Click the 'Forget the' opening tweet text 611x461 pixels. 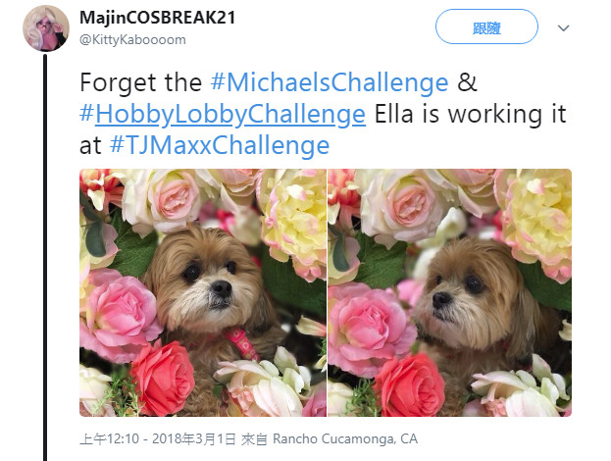click(x=140, y=82)
